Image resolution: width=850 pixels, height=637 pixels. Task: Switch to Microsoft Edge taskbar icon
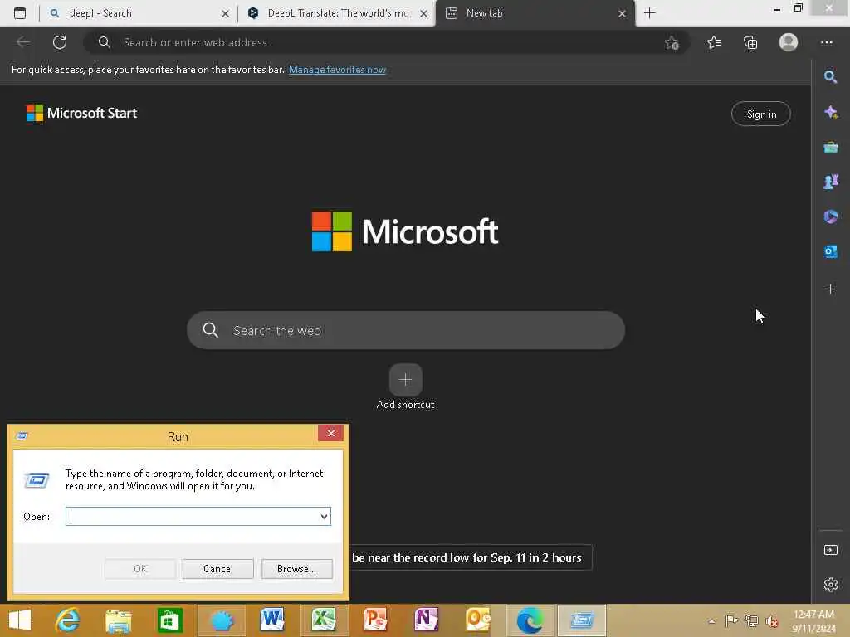(530, 620)
